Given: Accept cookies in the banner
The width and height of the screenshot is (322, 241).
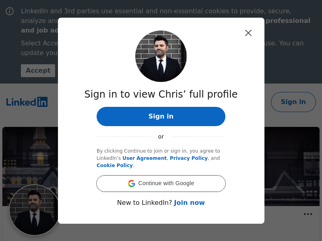Looking at the screenshot, I should [x=38, y=71].
